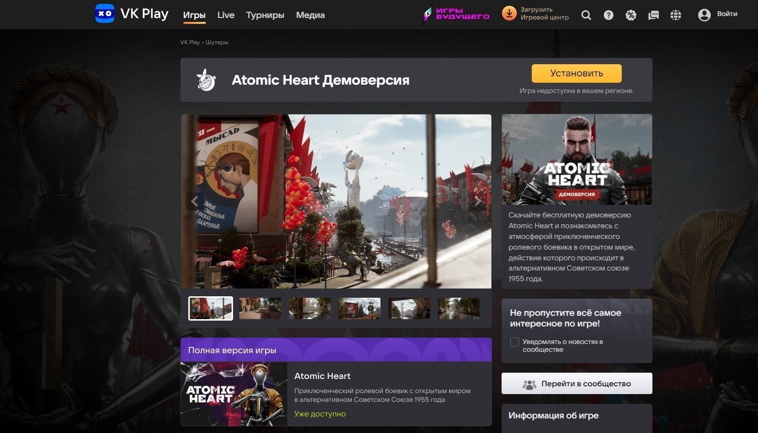Show previous screenshot with left arrow
Screen dimensions: 758x433
(x=194, y=201)
